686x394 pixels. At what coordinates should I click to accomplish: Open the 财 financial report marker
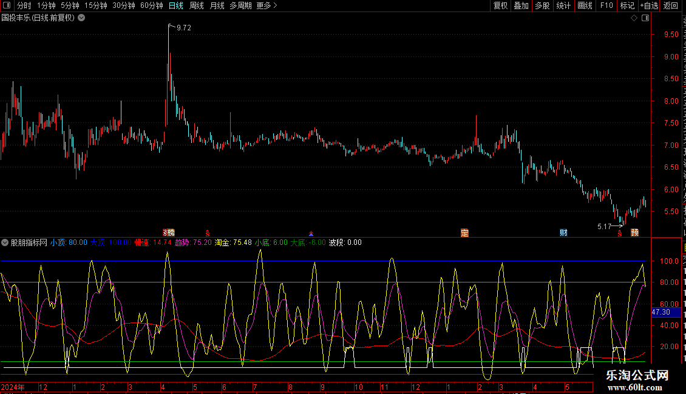click(563, 233)
